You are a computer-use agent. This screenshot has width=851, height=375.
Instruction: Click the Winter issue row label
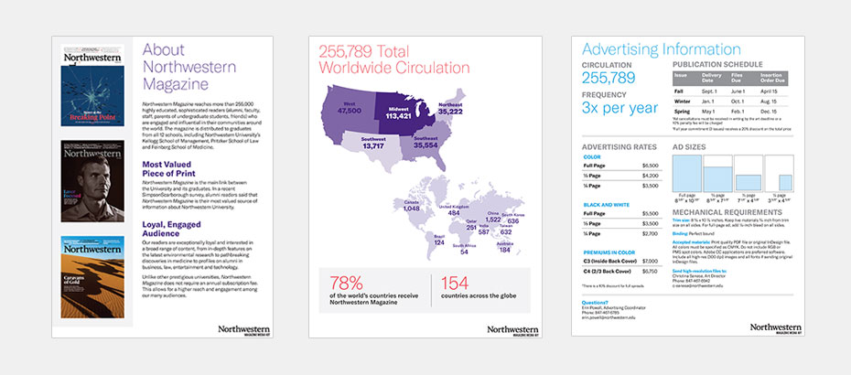[x=683, y=102]
